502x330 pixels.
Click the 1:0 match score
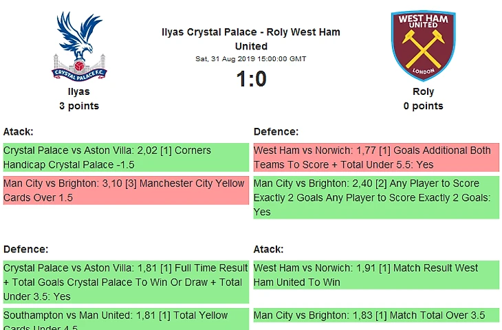(x=251, y=80)
